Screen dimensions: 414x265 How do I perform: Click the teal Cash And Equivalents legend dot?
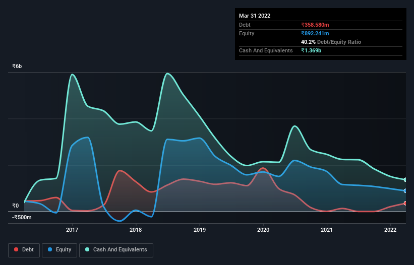pyautogui.click(x=87, y=249)
